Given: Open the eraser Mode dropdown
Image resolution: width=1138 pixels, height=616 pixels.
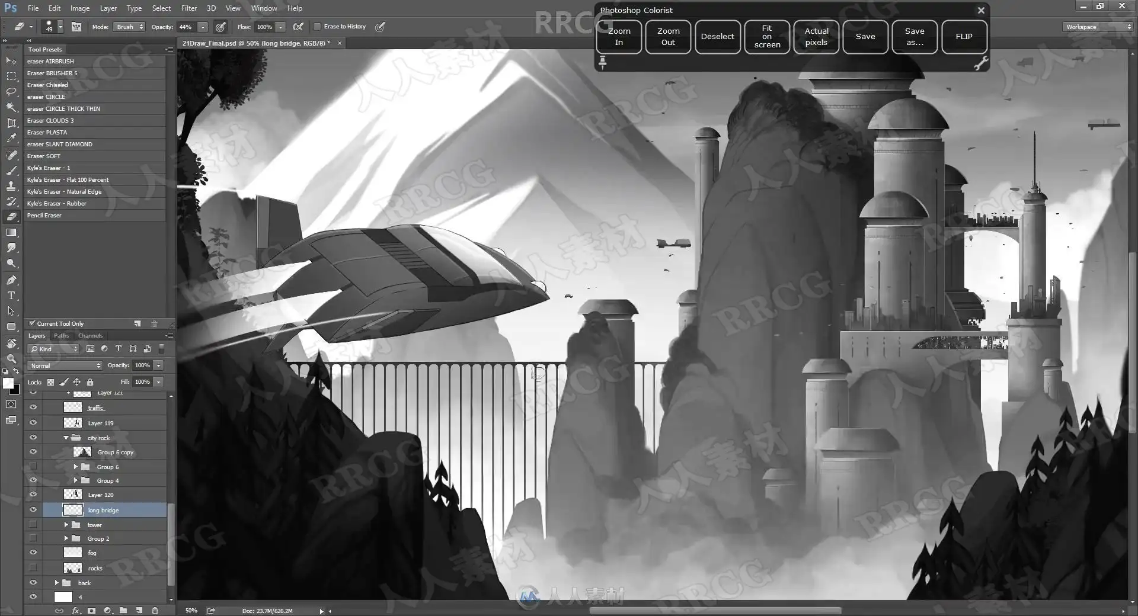Looking at the screenshot, I should tap(129, 27).
